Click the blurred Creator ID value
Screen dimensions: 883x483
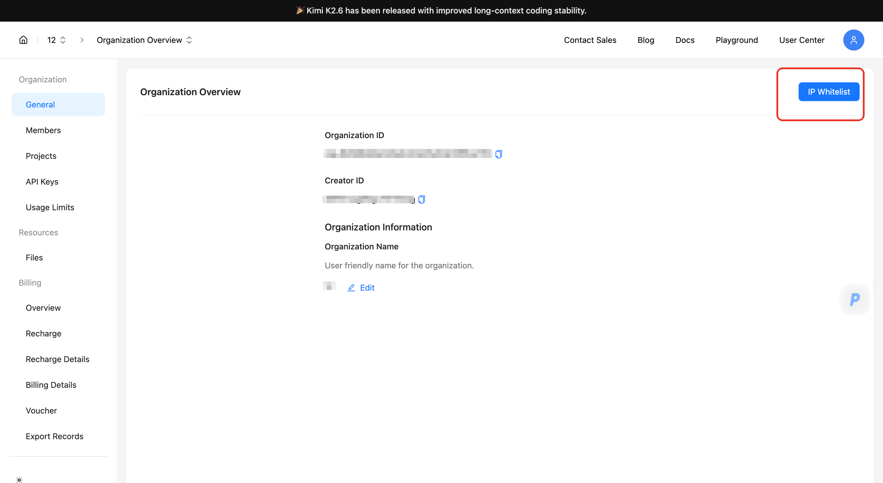click(x=369, y=199)
